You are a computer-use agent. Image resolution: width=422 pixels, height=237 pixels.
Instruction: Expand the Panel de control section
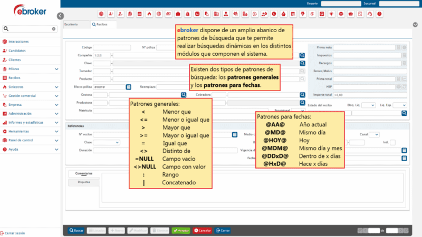coord(56,140)
